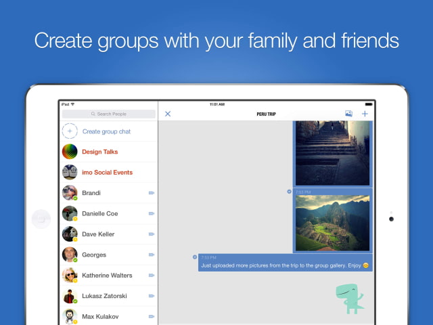Tap the Create group chat plus circle
433x325 pixels.
click(x=70, y=131)
